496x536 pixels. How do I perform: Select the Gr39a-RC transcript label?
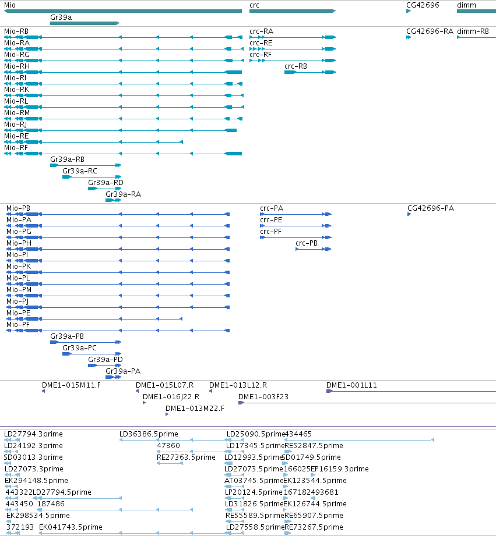pyautogui.click(x=80, y=171)
